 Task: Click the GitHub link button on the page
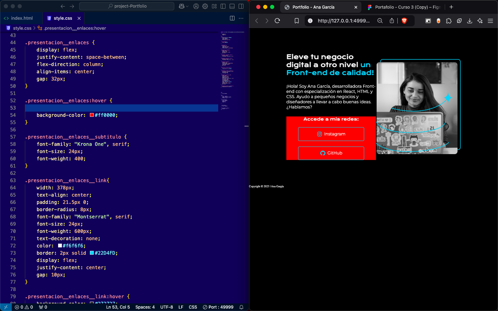pyautogui.click(x=331, y=153)
